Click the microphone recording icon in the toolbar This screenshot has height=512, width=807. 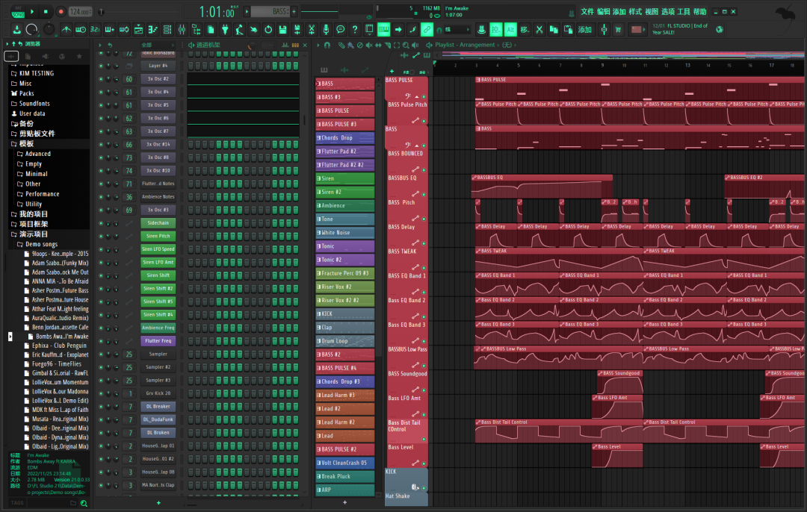pos(327,30)
